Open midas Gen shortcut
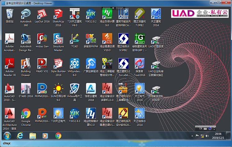The width and height of the screenshot is (232, 147). [x=42, y=39]
